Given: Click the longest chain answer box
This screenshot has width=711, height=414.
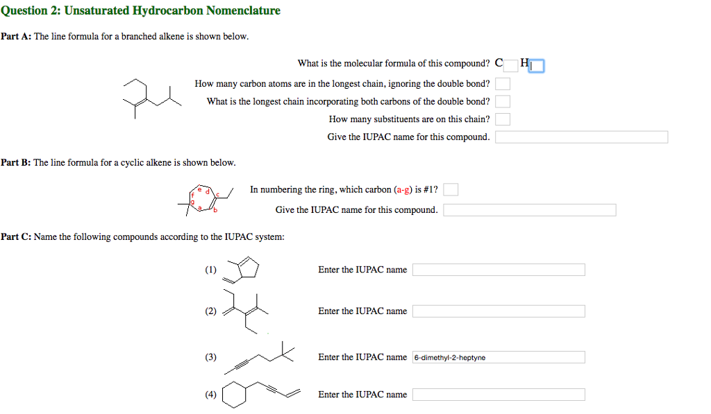Looking at the screenshot, I should pyautogui.click(x=502, y=83).
